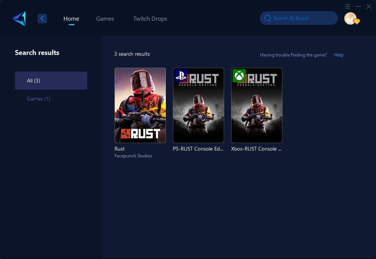Screen dimensions: 376x259
Task: Open the Twitch Drops tab
Action: click(x=150, y=19)
